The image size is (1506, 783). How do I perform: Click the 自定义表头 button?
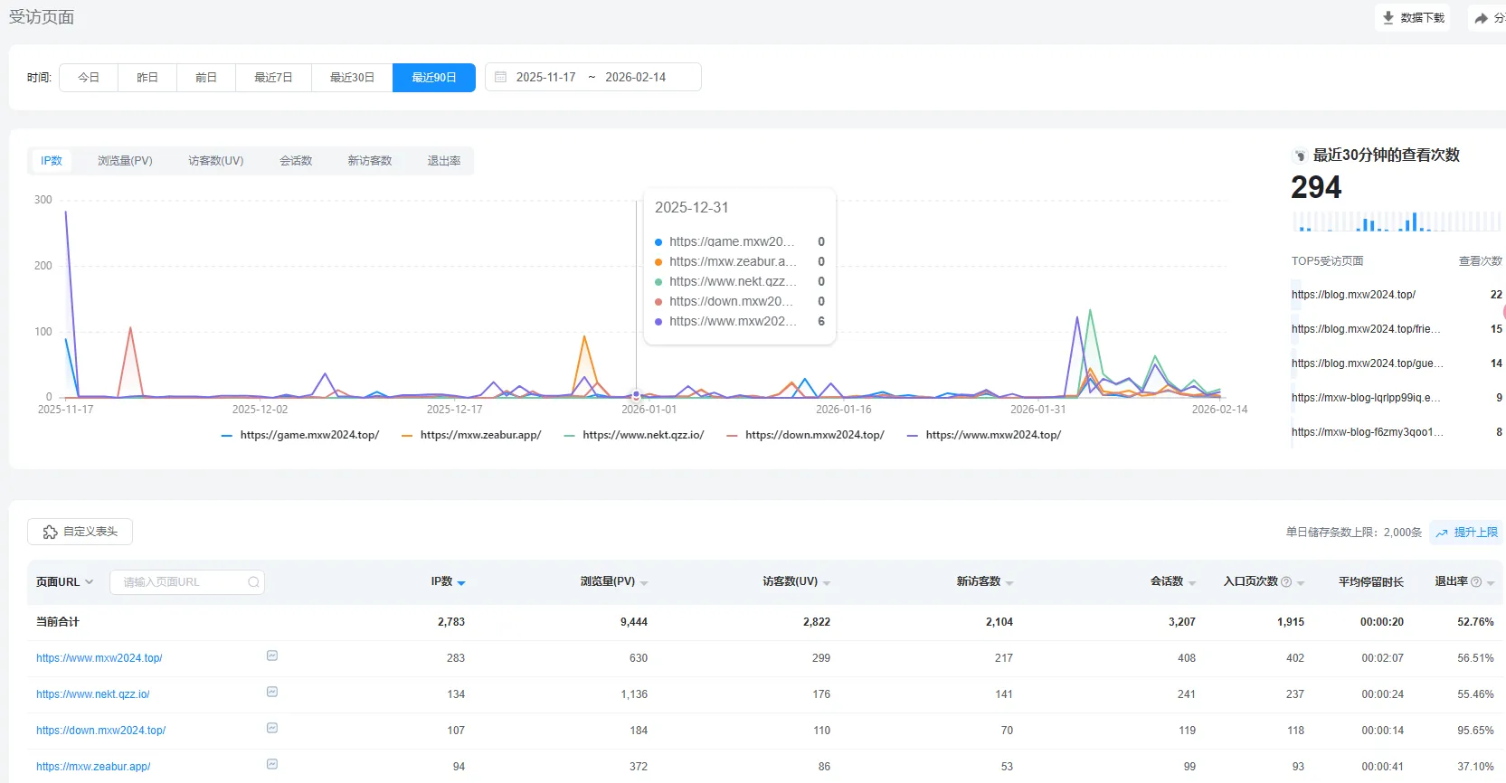point(81,532)
